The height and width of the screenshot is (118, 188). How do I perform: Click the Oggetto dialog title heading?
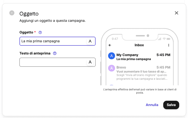pos(29,14)
